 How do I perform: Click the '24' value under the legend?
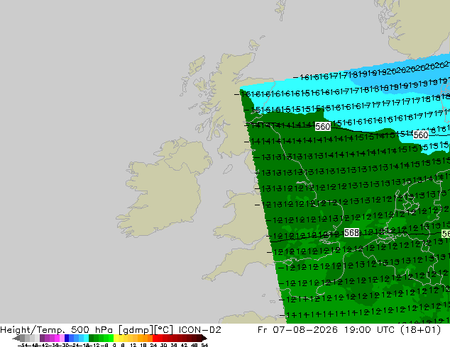(x=153, y=345)
